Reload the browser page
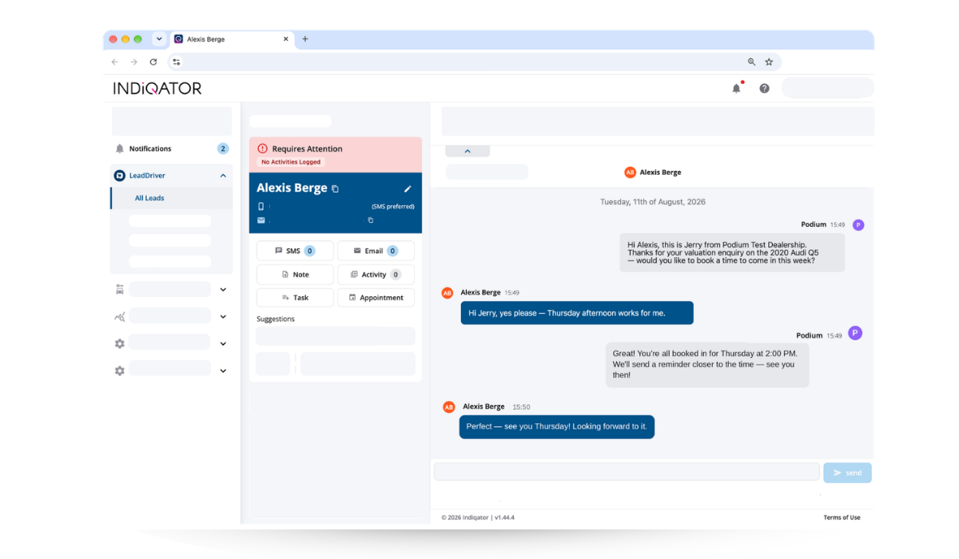Image resolution: width=959 pixels, height=559 pixels. point(153,61)
